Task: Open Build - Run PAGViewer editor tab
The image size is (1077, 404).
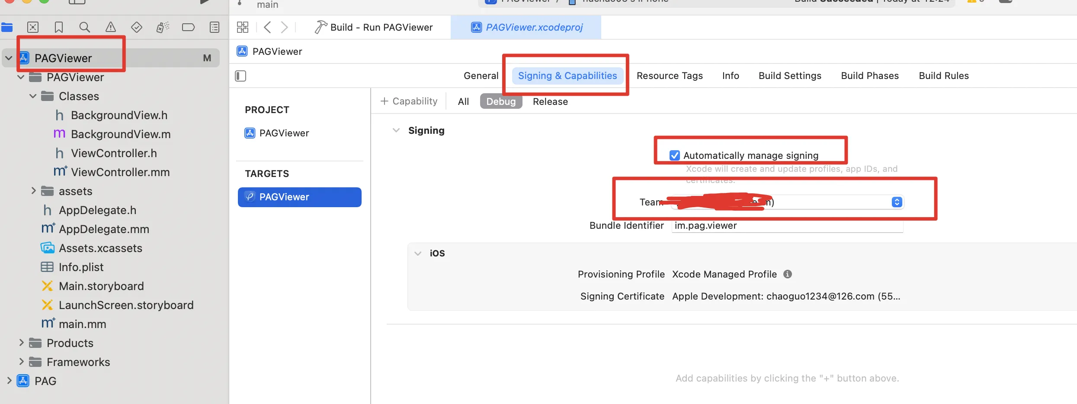Action: click(x=374, y=27)
